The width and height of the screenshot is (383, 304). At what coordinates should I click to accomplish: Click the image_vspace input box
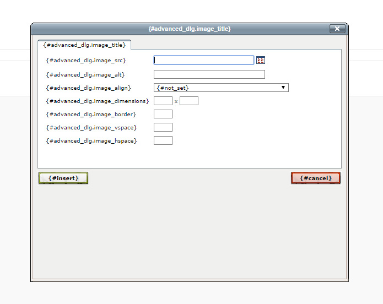(163, 127)
